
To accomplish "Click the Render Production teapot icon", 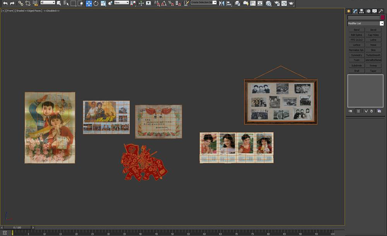I will [x=291, y=3].
